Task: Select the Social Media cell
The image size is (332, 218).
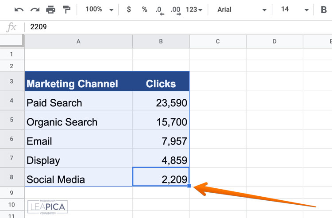Action: point(78,177)
